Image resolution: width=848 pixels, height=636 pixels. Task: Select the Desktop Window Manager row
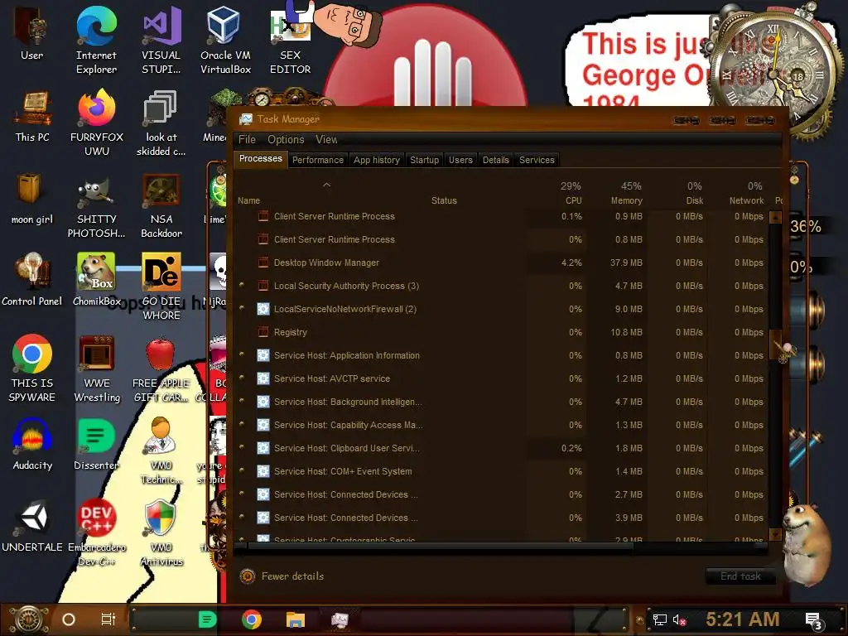click(502, 263)
